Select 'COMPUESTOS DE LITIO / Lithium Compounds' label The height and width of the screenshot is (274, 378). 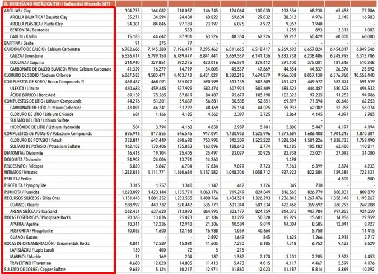pyautogui.click(x=43, y=101)
